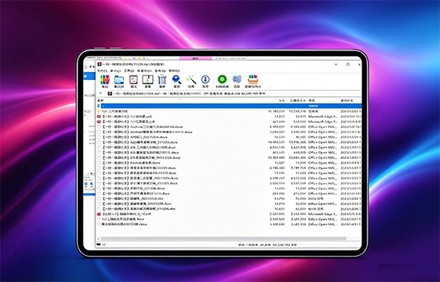Open the Find magnifier tool
The width and height of the screenshot is (440, 282).
[x=177, y=81]
